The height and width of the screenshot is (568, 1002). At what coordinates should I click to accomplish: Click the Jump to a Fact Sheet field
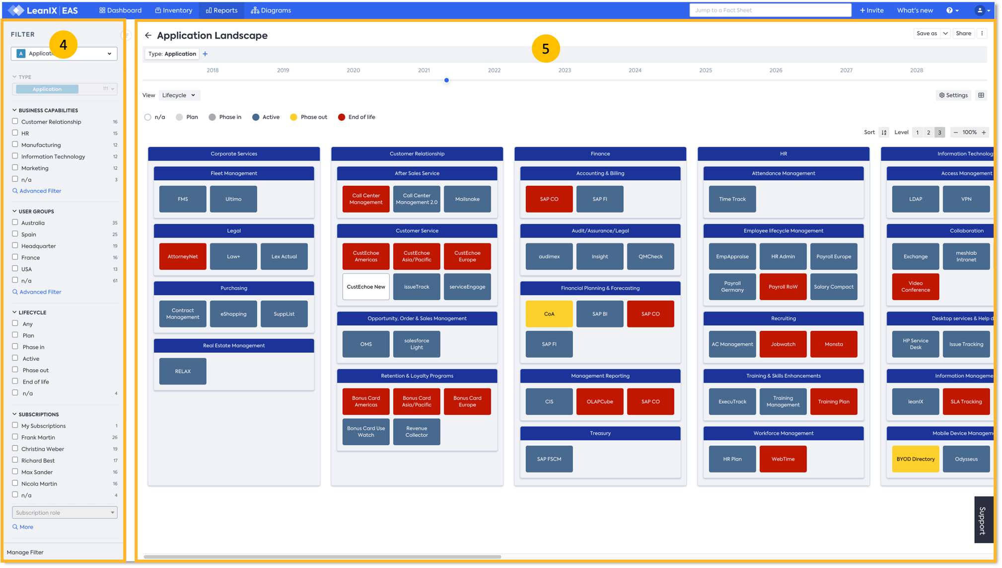[770, 10]
